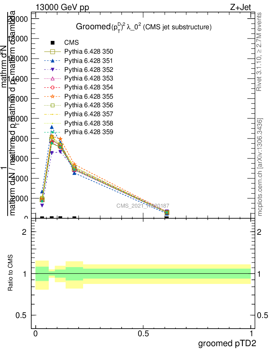
Task: Click the CMS_2021_I1920187 analysis watermark
Action: [143, 206]
